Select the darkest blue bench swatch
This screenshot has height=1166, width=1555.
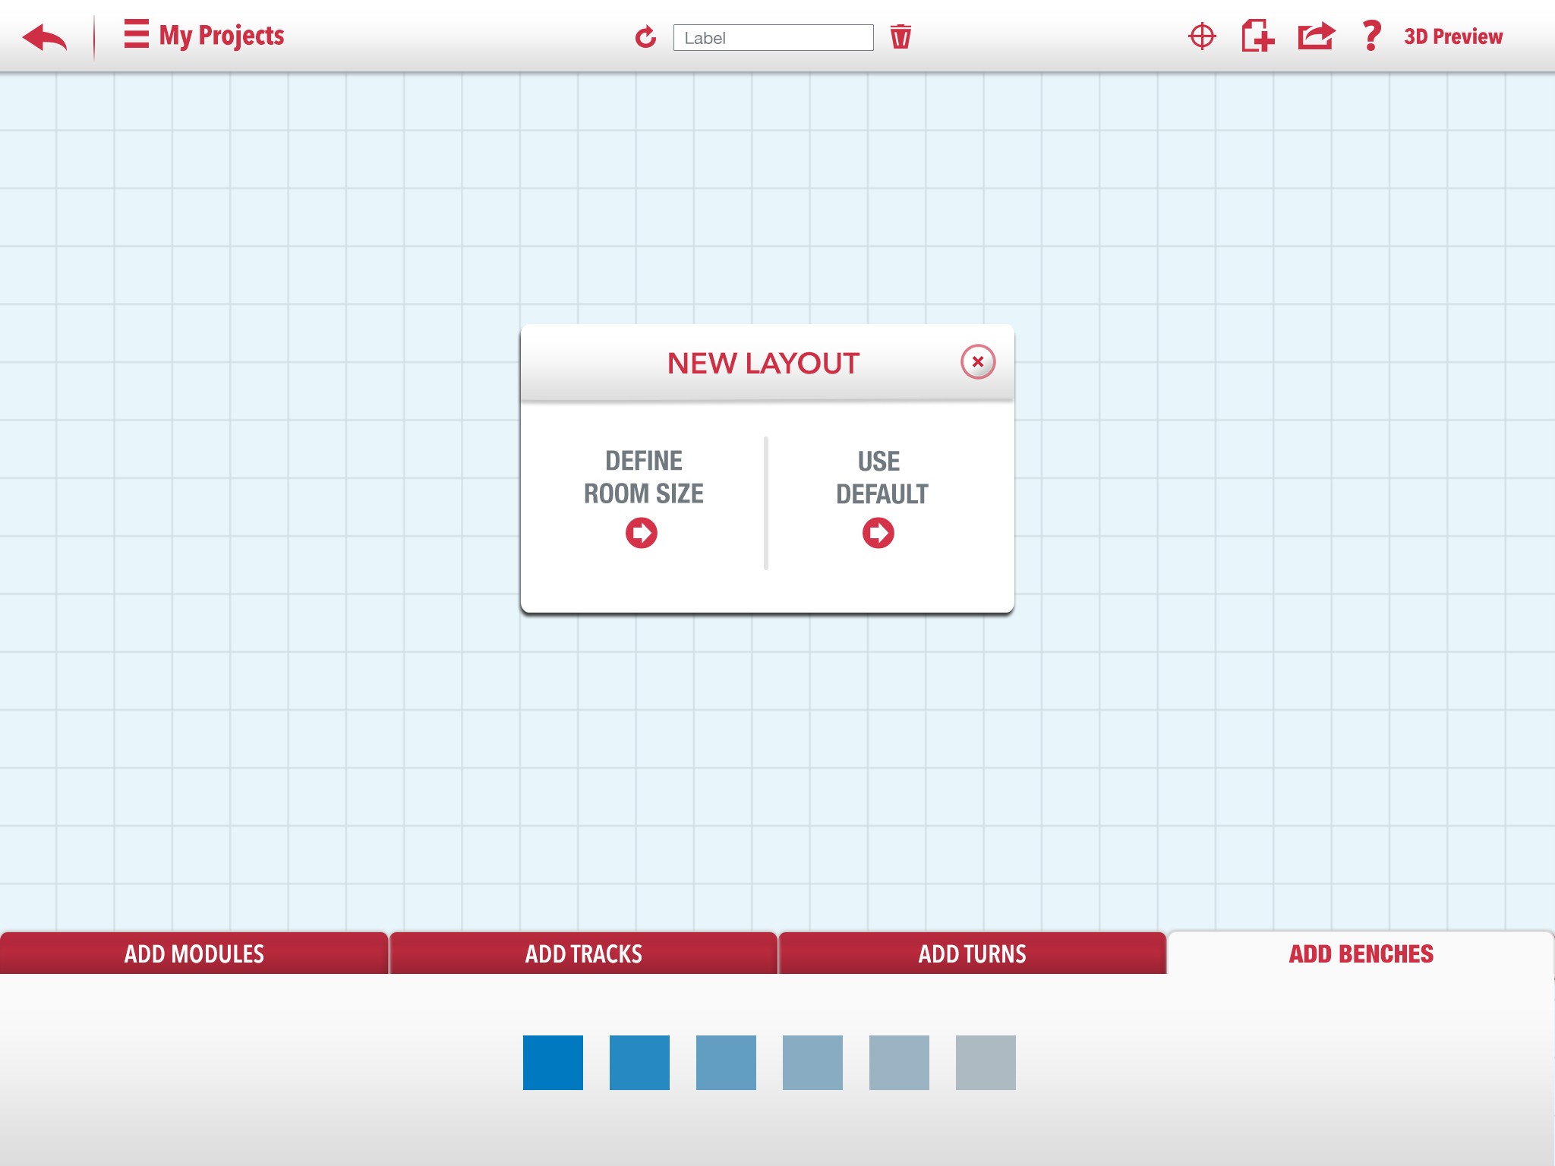[553, 1063]
